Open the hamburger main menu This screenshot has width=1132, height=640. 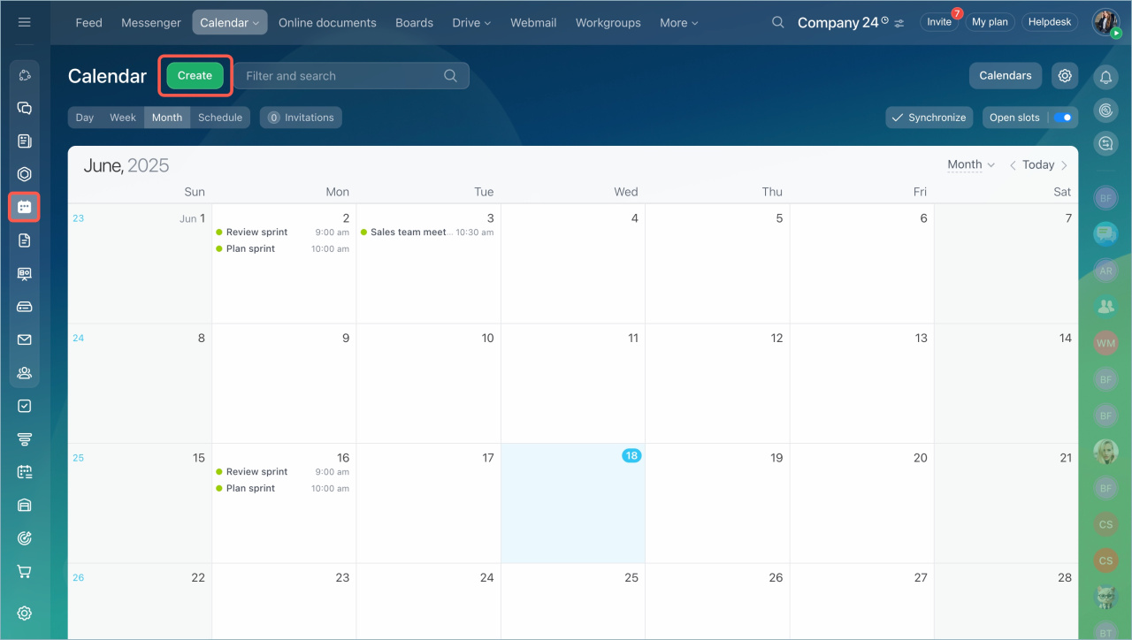(25, 22)
